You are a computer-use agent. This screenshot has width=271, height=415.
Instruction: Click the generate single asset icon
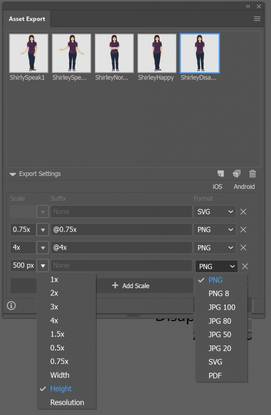click(x=220, y=174)
